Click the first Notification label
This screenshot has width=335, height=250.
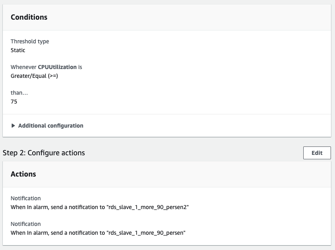click(26, 198)
